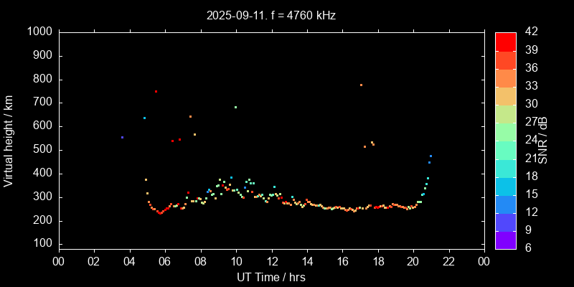The image size is (574, 287).
Task: Click the red 39–42 dB colorbar segment
Action: 506,42
